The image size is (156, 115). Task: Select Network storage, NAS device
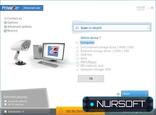pos(96,69)
